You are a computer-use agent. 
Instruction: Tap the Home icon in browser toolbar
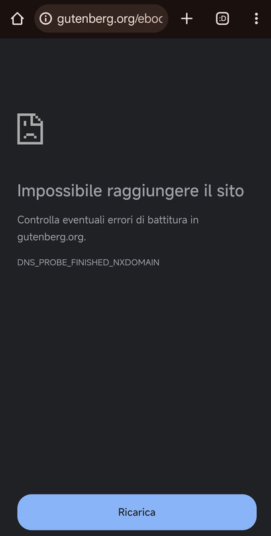pyautogui.click(x=17, y=19)
